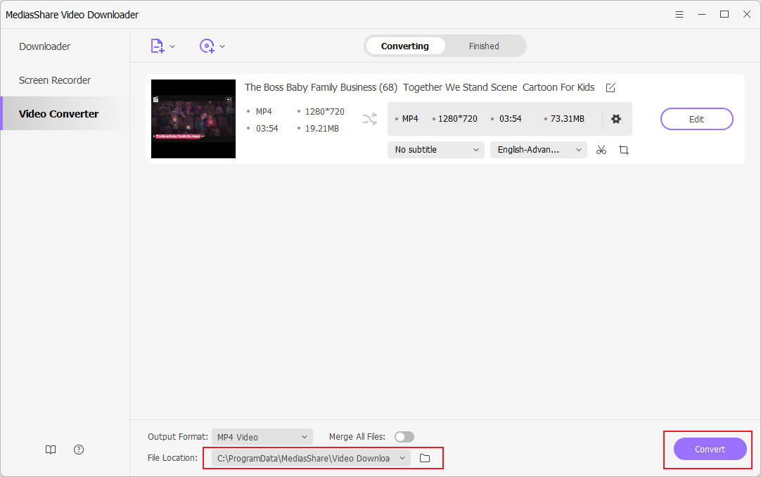Close the MediasShare window
The width and height of the screenshot is (761, 477).
[747, 15]
